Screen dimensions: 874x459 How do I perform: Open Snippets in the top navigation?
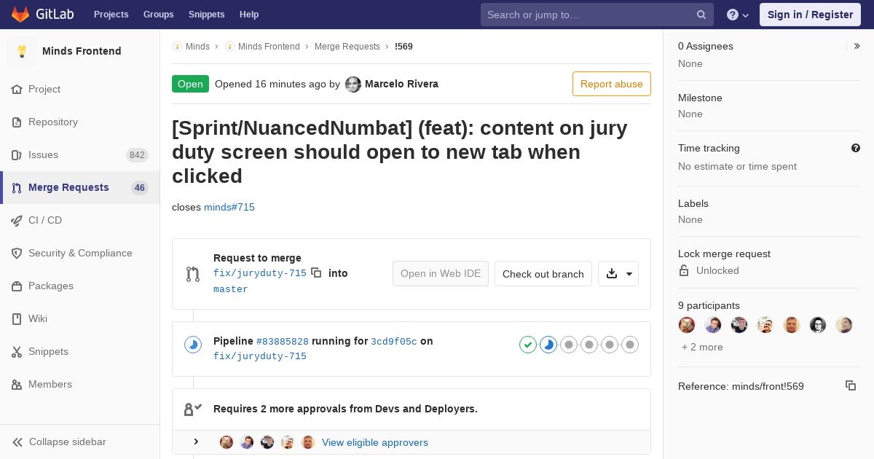[207, 15]
